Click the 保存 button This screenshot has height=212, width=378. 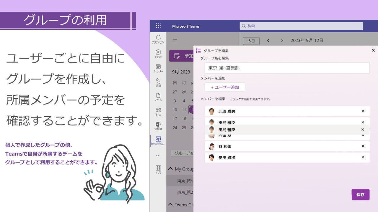(361, 195)
